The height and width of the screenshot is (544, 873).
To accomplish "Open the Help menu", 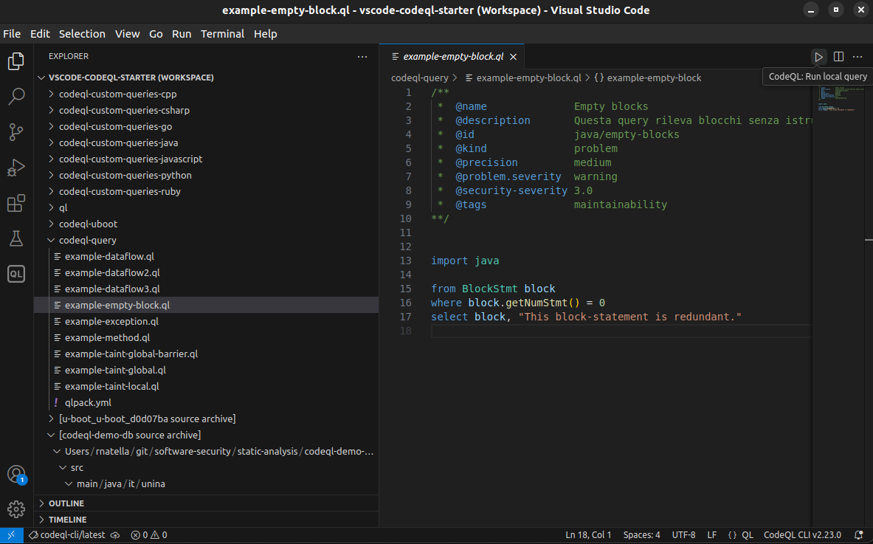I will pyautogui.click(x=266, y=34).
